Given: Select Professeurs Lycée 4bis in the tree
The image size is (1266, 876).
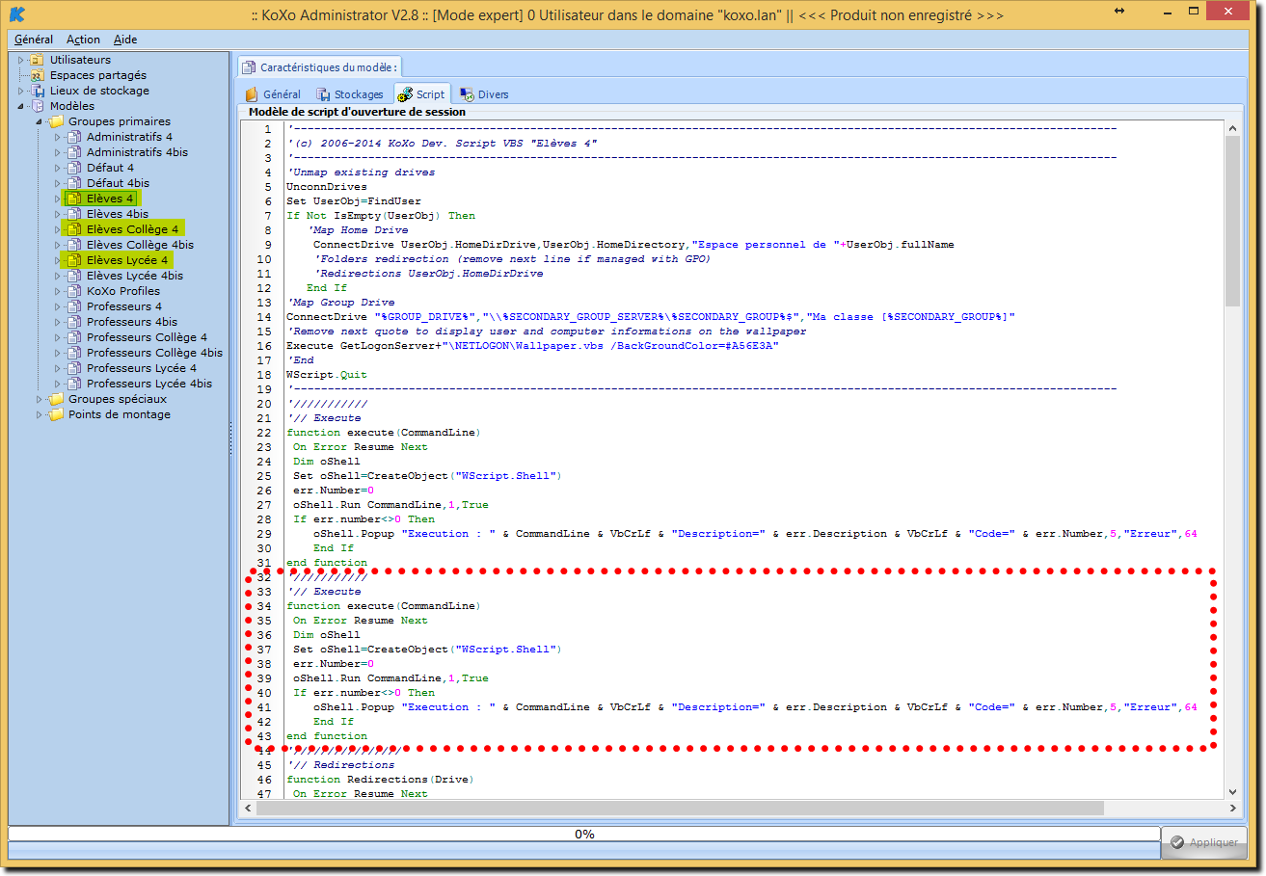Looking at the screenshot, I should [149, 384].
